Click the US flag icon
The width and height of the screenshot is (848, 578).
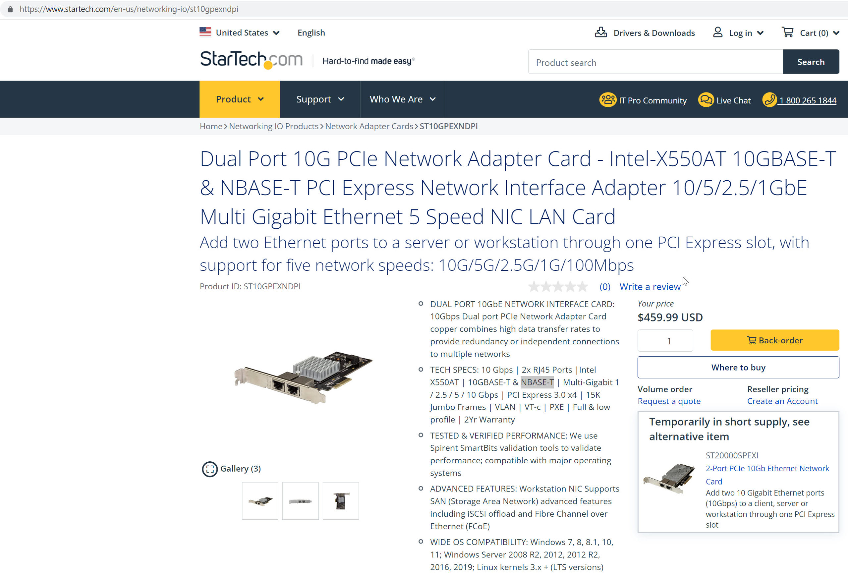205,32
